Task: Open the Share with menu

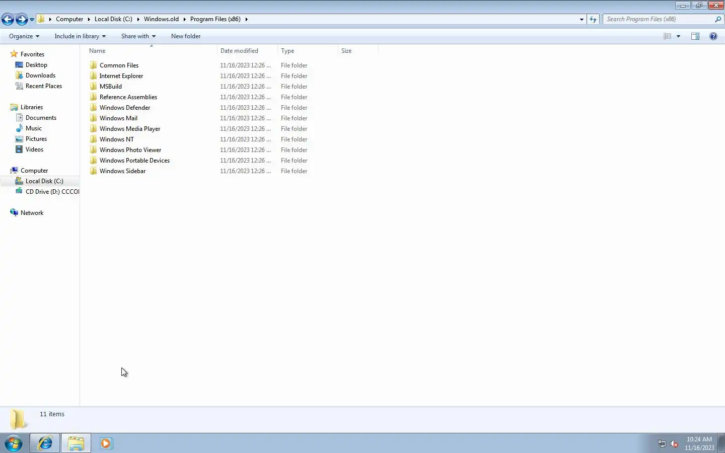Action: pyautogui.click(x=138, y=36)
